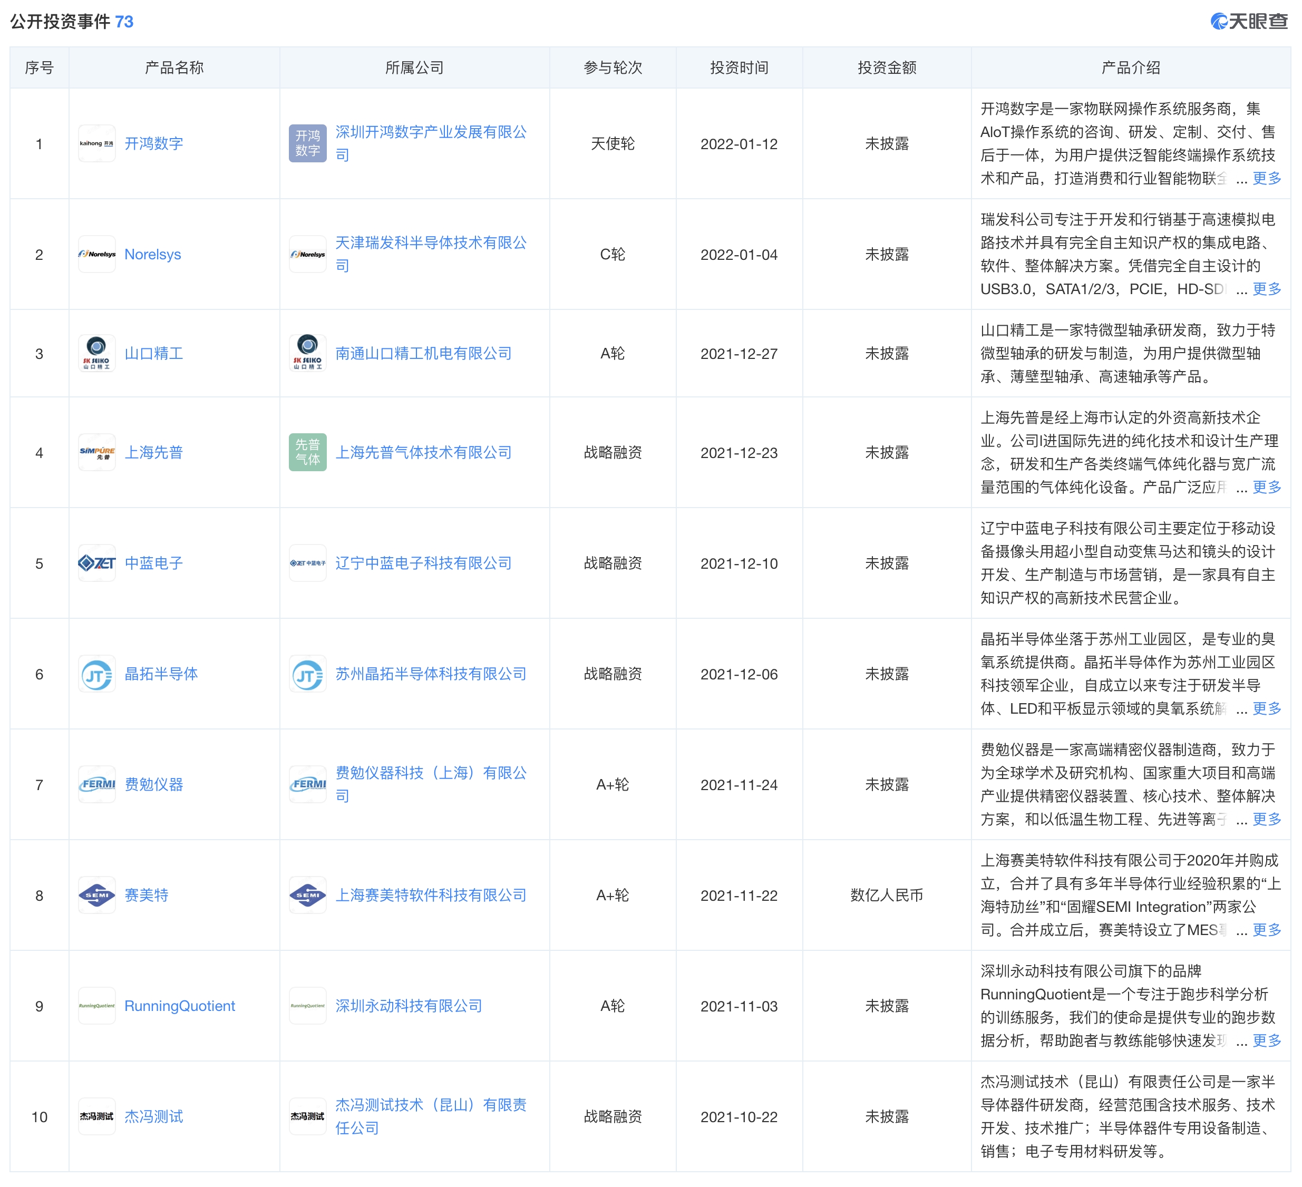Click the 天眼查 logo in the corner
Screen dimensions: 1302x1187
pos(1247,21)
